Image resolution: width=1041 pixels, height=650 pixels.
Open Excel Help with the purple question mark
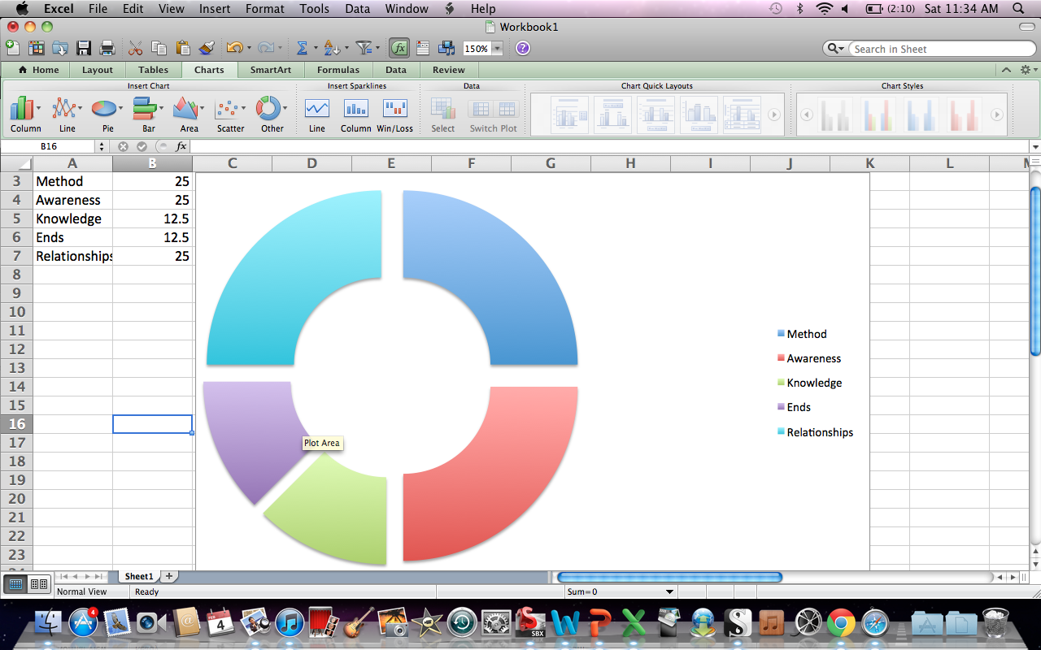pyautogui.click(x=523, y=48)
